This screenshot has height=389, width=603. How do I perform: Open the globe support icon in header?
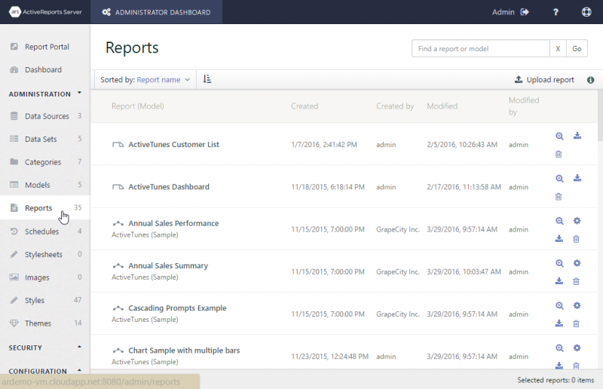pyautogui.click(x=586, y=12)
